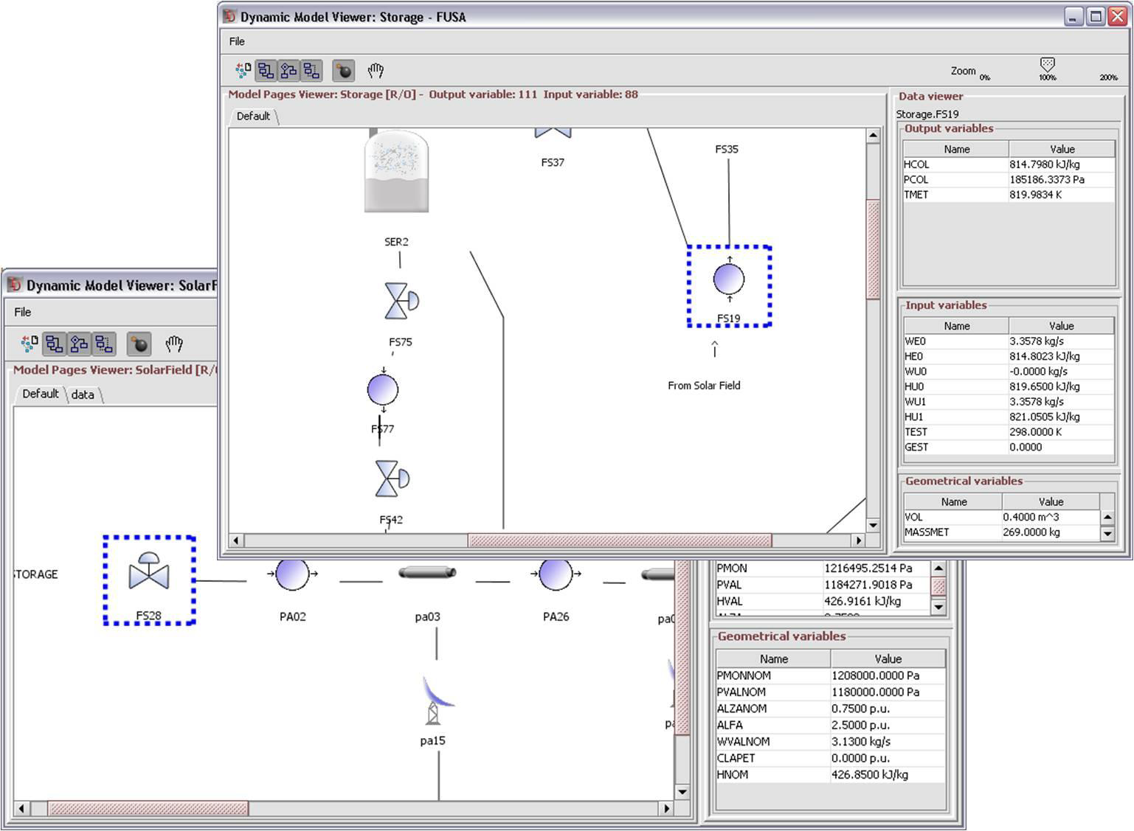Click down arrow of Storage geometrical variables scrollbar
The width and height of the screenshot is (1134, 831).
pyautogui.click(x=1107, y=533)
